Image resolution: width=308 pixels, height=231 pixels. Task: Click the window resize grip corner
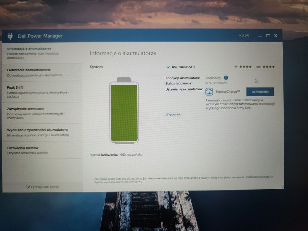[x=282, y=187]
